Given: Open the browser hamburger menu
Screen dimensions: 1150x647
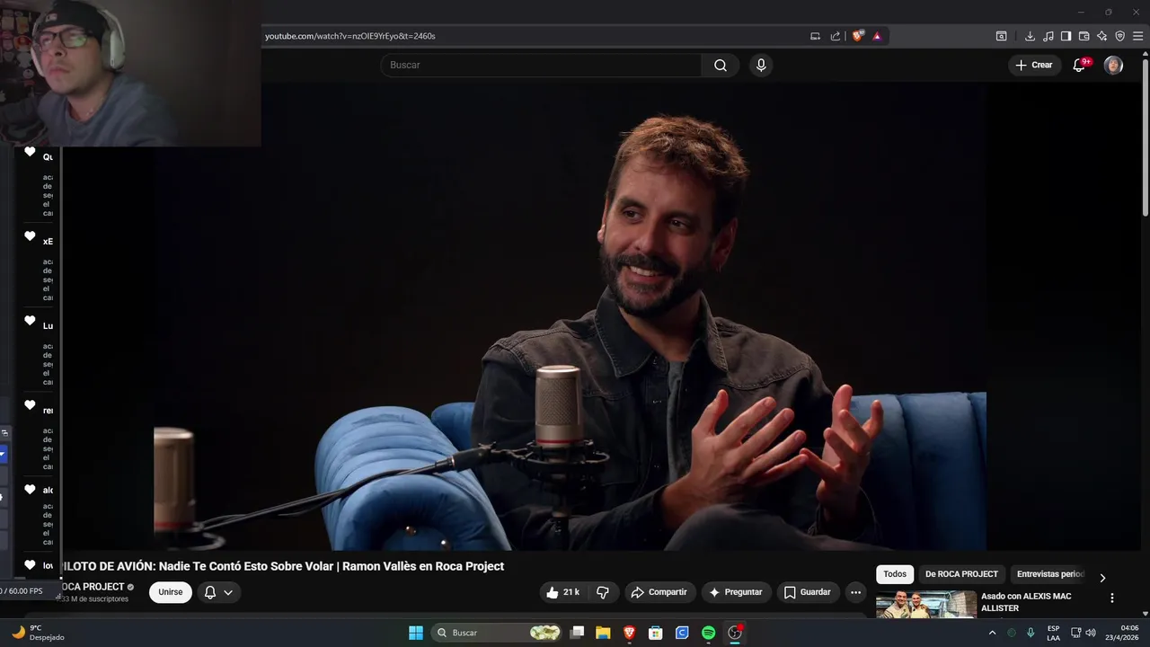Looking at the screenshot, I should click(x=1137, y=36).
